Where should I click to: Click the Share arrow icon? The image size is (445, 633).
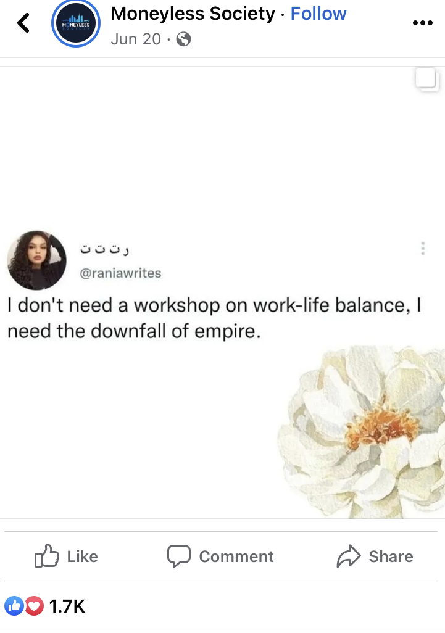click(349, 556)
